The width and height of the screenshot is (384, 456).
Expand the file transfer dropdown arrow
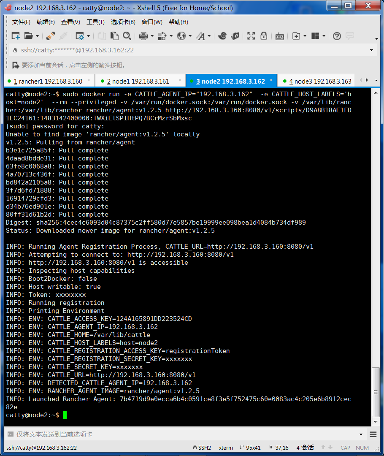tap(171, 36)
